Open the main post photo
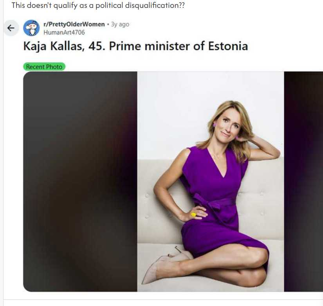323x306 pixels. point(210,181)
